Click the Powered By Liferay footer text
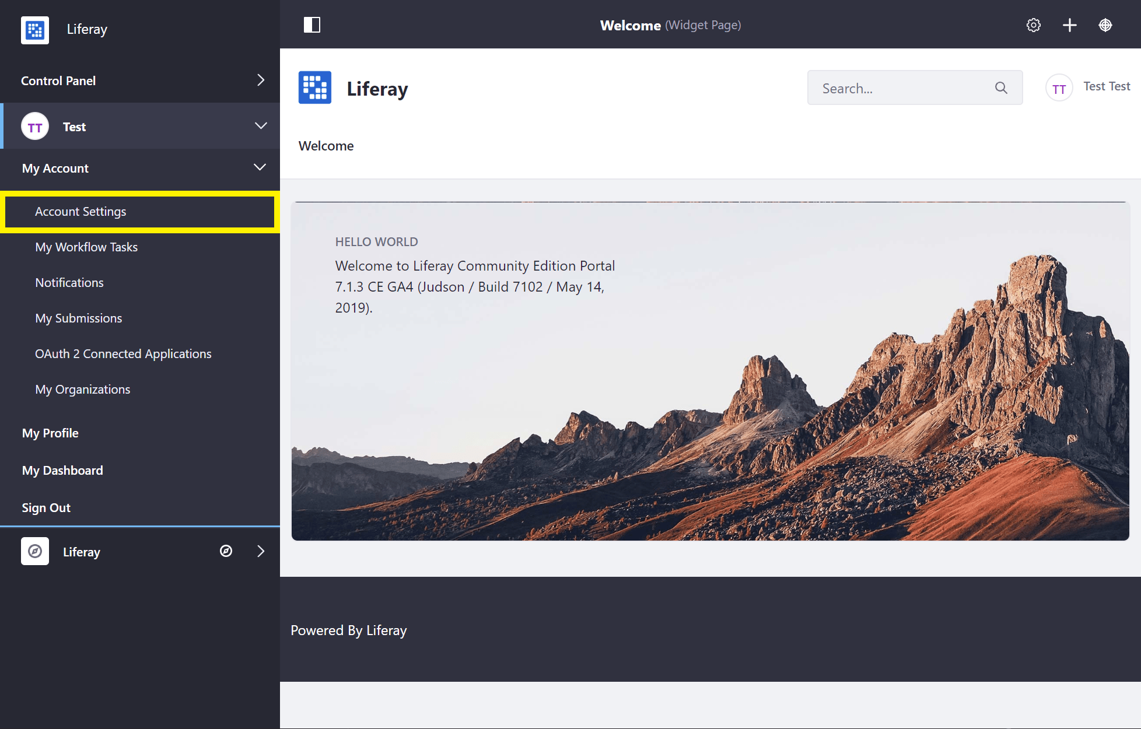The image size is (1141, 729). [x=349, y=630]
